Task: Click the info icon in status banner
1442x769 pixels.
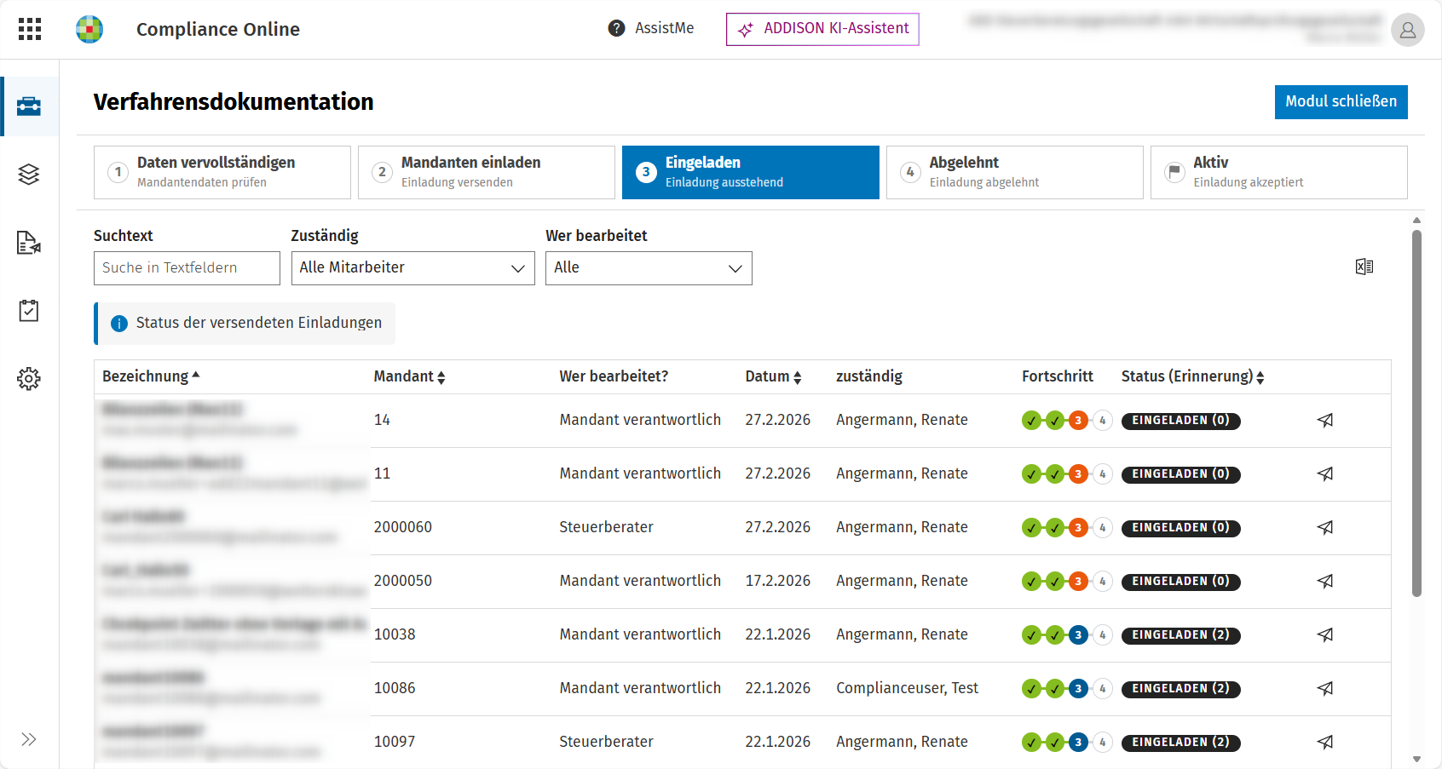Action: (x=119, y=324)
